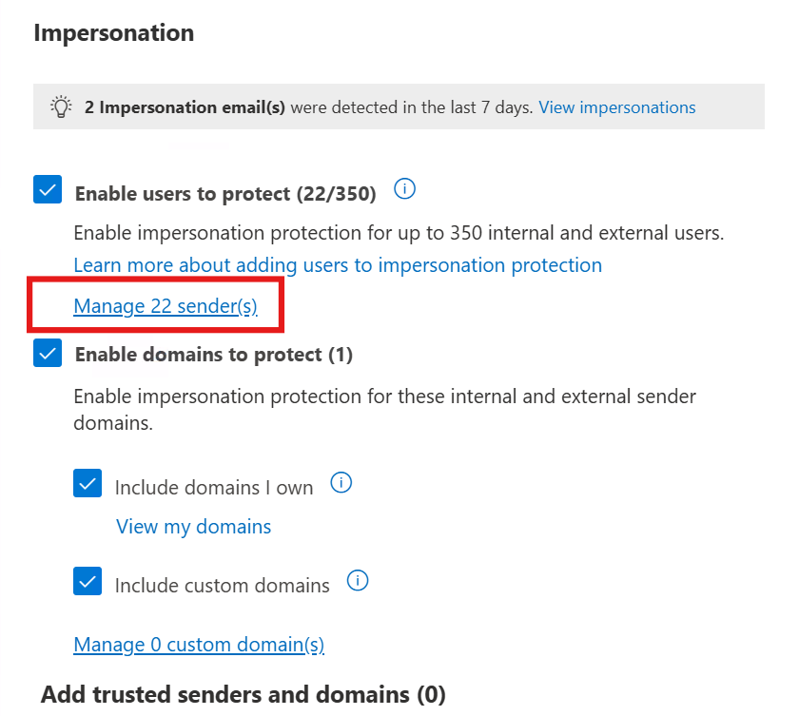Open the View my domains link
This screenshot has width=799, height=716.
pos(193,527)
